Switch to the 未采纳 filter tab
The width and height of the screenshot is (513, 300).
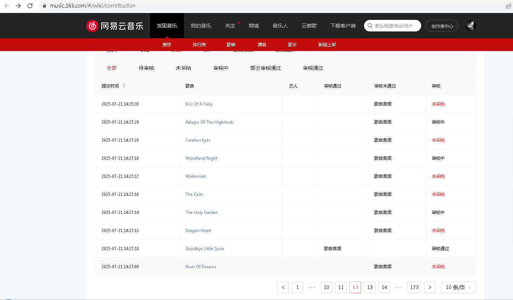point(183,68)
